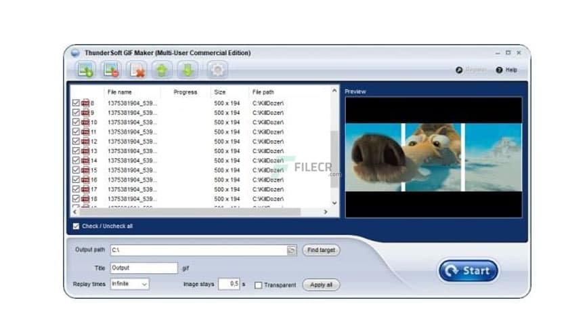566x328 pixels.
Task: Close the GIF Maker window
Action: (x=519, y=53)
